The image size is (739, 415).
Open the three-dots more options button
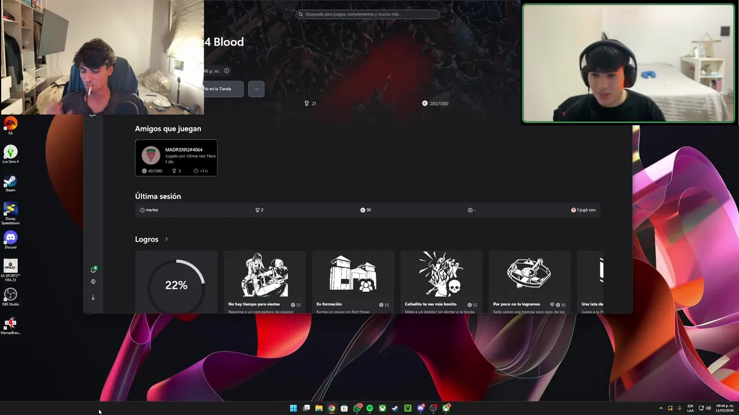pyautogui.click(x=256, y=89)
